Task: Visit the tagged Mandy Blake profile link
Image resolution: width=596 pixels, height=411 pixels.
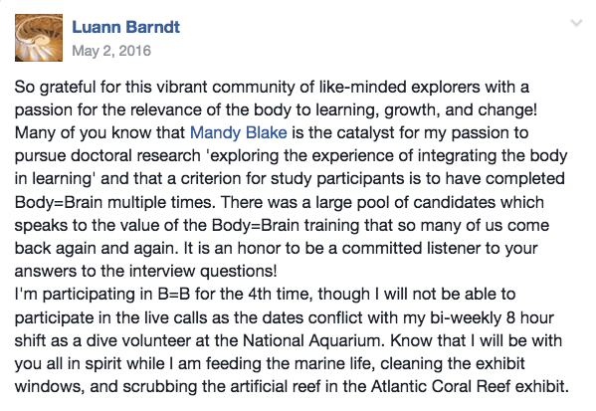Action: (x=239, y=132)
